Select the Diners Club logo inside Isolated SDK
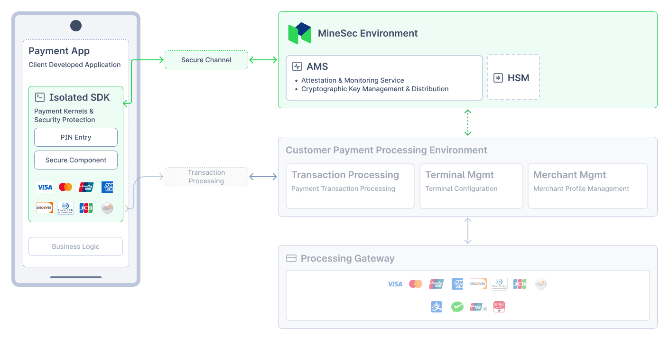Viewport: 669px width, 340px height. coord(65,208)
